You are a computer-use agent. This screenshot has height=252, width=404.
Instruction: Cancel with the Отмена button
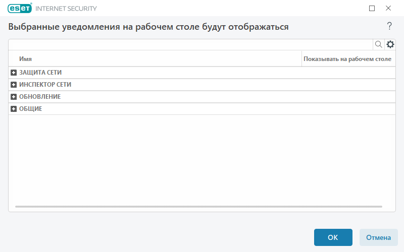coord(378,237)
